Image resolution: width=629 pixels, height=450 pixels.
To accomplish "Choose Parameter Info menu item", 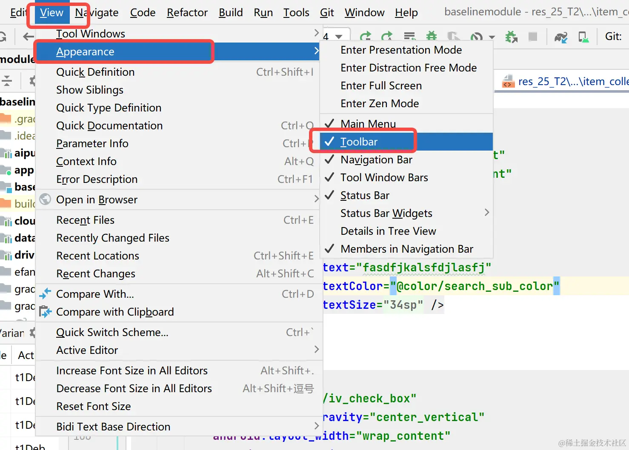I will 178,143.
